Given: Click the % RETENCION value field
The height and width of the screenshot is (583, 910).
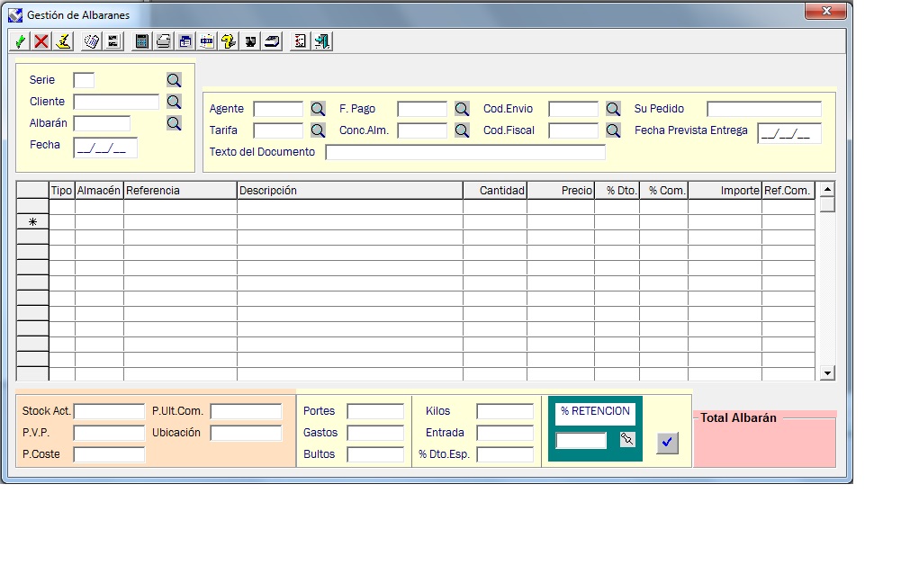Looking at the screenshot, I should [x=581, y=440].
